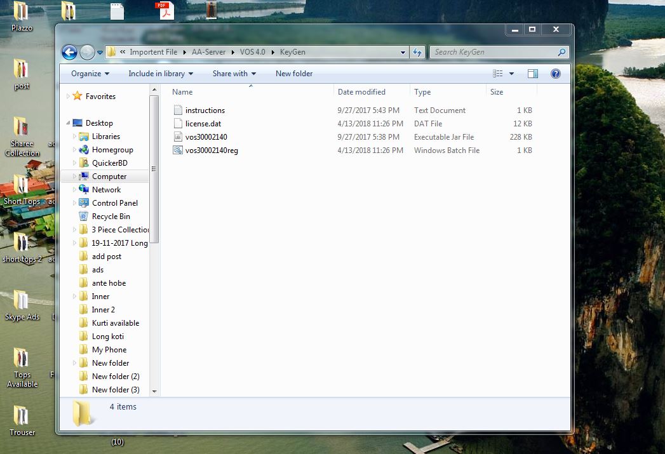This screenshot has width=665, height=454.
Task: Open the Help button
Action: click(555, 74)
